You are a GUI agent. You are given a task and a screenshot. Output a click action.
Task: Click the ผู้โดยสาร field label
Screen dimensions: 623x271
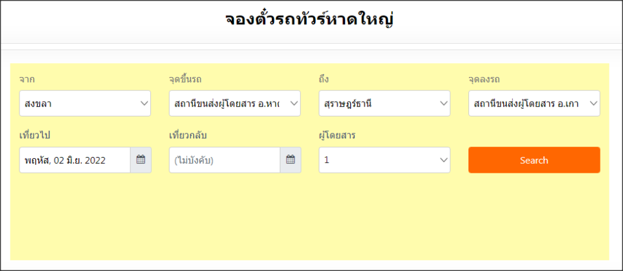tap(337, 135)
